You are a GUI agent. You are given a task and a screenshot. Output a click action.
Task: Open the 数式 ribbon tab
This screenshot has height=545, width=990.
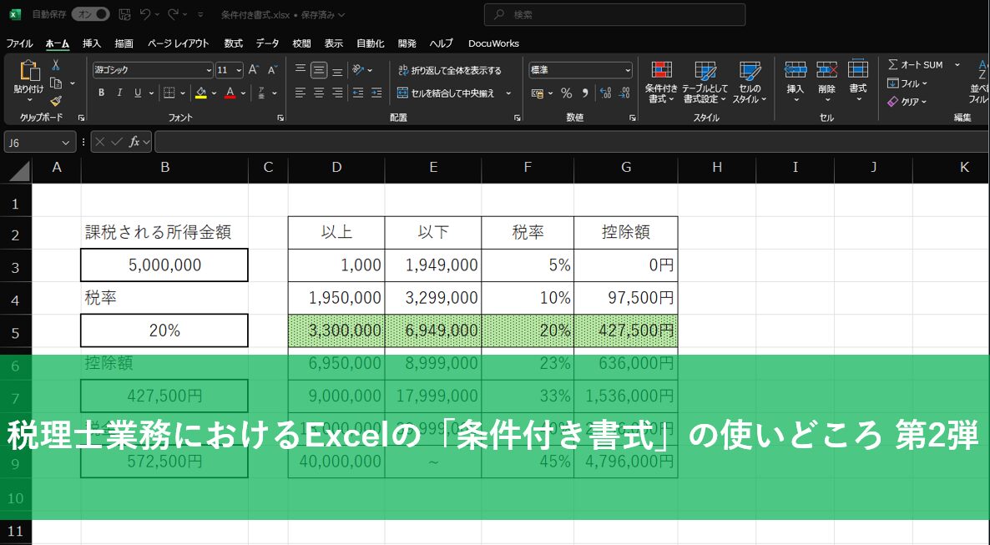[x=233, y=43]
